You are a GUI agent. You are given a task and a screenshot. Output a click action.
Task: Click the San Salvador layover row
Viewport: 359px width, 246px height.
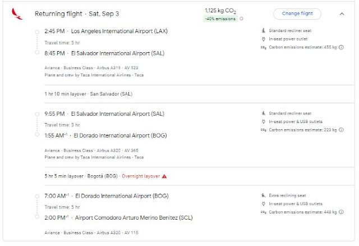tap(89, 94)
